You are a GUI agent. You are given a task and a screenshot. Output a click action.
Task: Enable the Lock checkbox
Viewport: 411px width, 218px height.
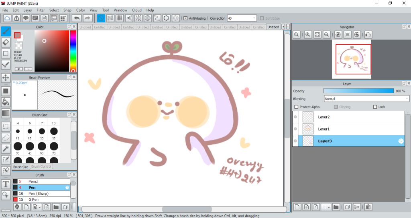pyautogui.click(x=375, y=107)
